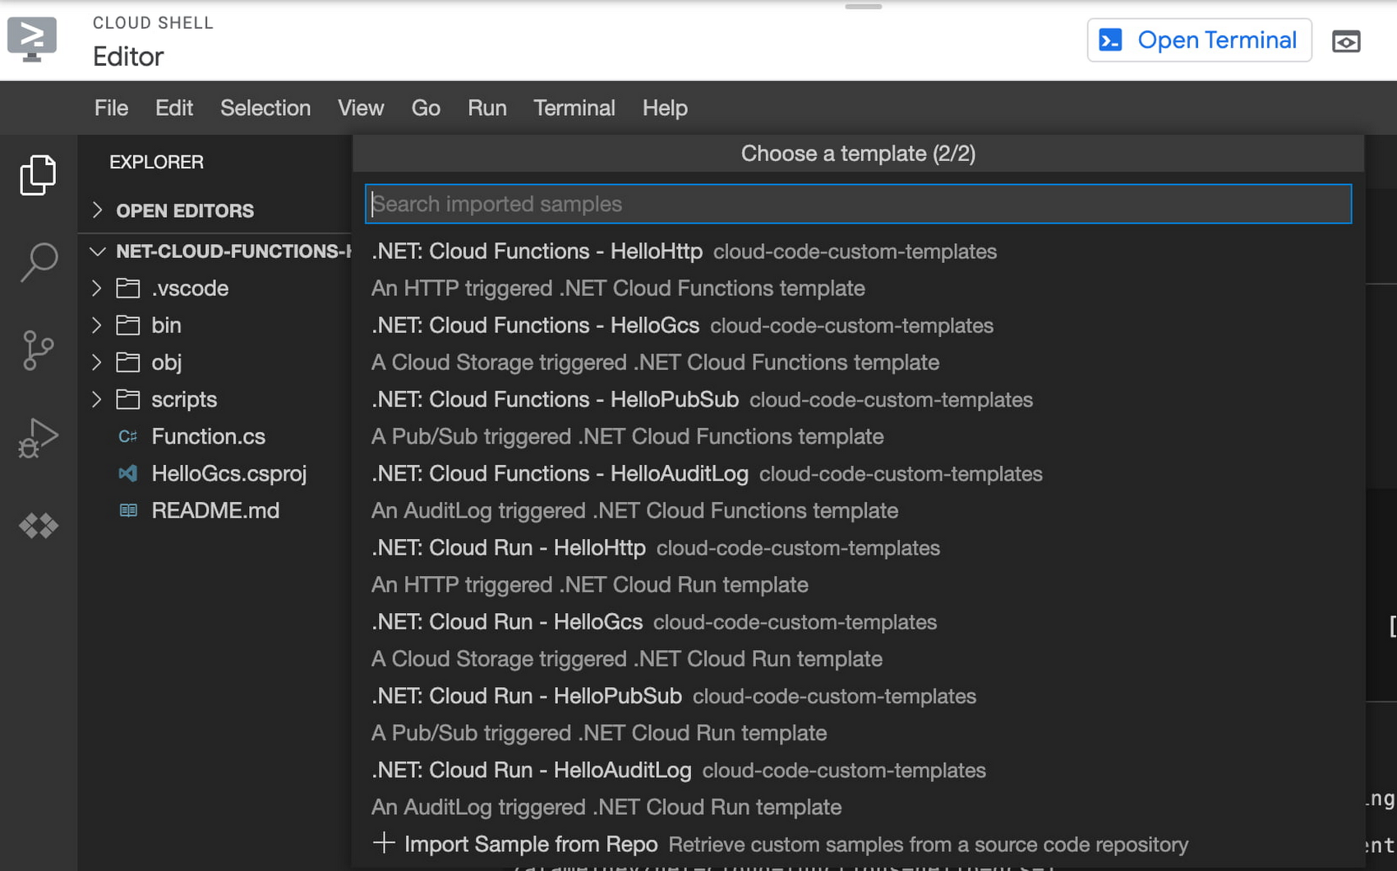This screenshot has width=1397, height=871.
Task: Click the obj folder icon
Action: (x=127, y=362)
